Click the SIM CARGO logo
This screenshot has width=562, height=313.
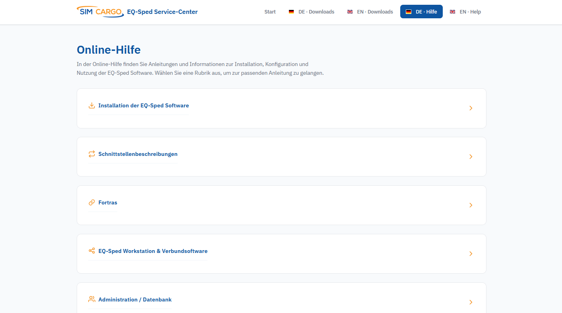click(x=100, y=12)
